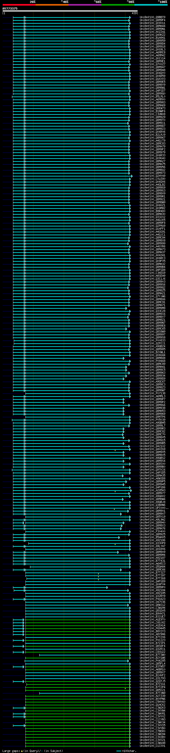Click the UniRef100_B0YPN6 label

pos(152,699)
